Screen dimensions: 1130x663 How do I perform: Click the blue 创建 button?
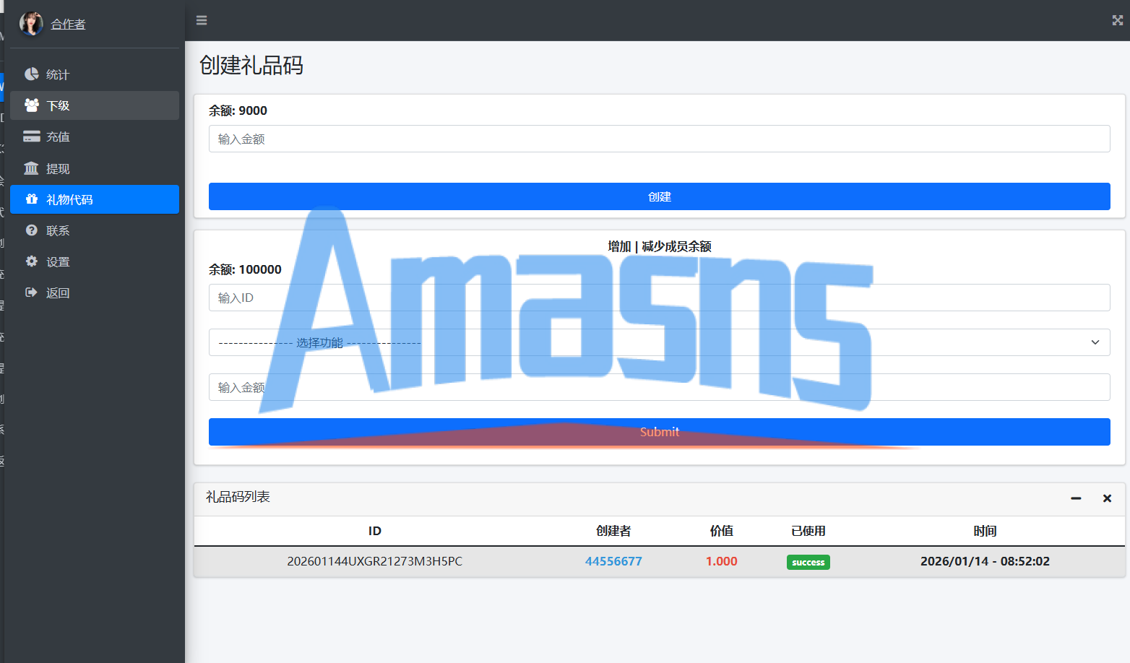pyautogui.click(x=659, y=196)
